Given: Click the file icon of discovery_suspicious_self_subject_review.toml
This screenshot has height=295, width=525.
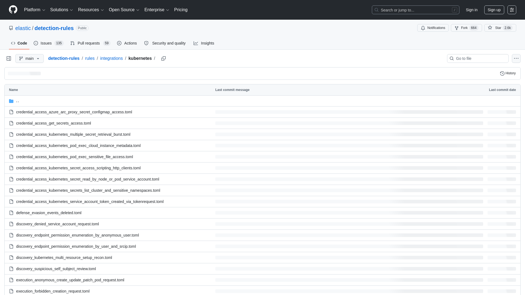Looking at the screenshot, I should (11, 269).
